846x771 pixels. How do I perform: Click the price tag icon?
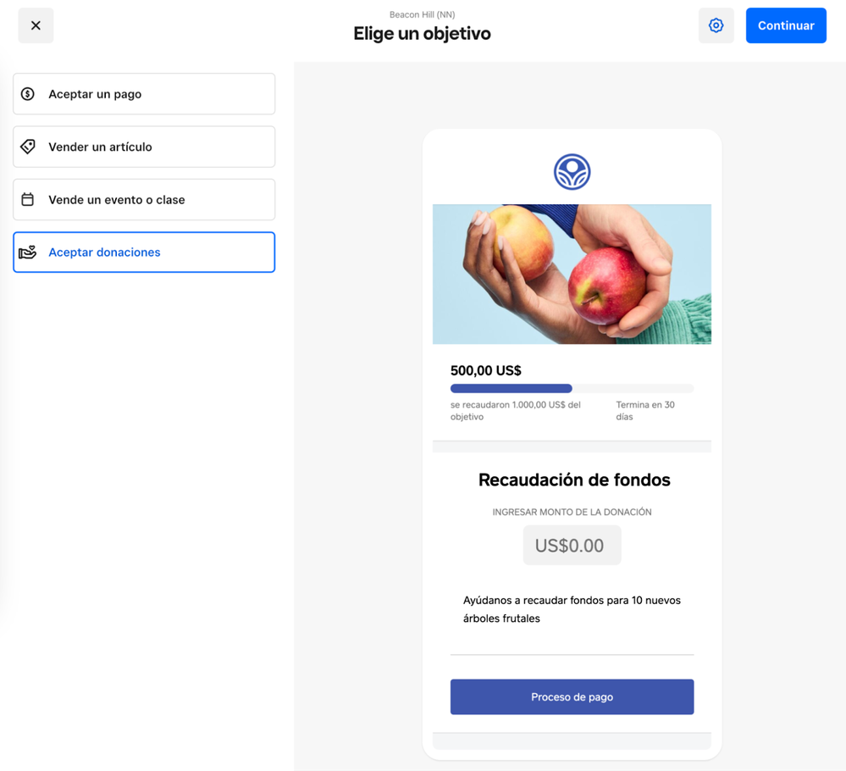(x=28, y=147)
